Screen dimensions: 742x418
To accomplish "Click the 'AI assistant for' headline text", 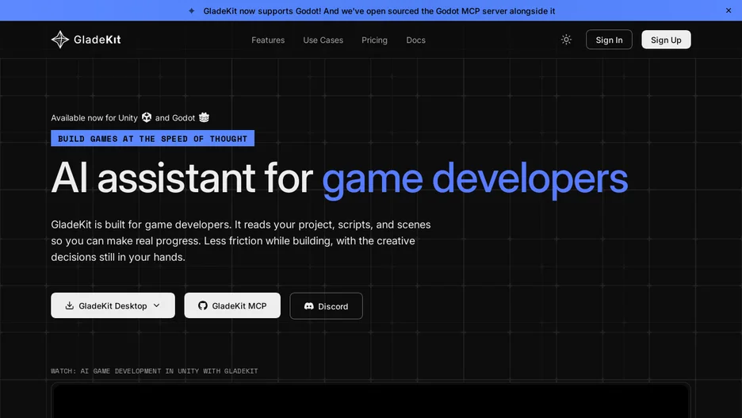I will [182, 178].
